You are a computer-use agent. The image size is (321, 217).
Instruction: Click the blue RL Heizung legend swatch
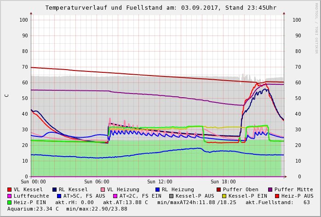[157, 189]
